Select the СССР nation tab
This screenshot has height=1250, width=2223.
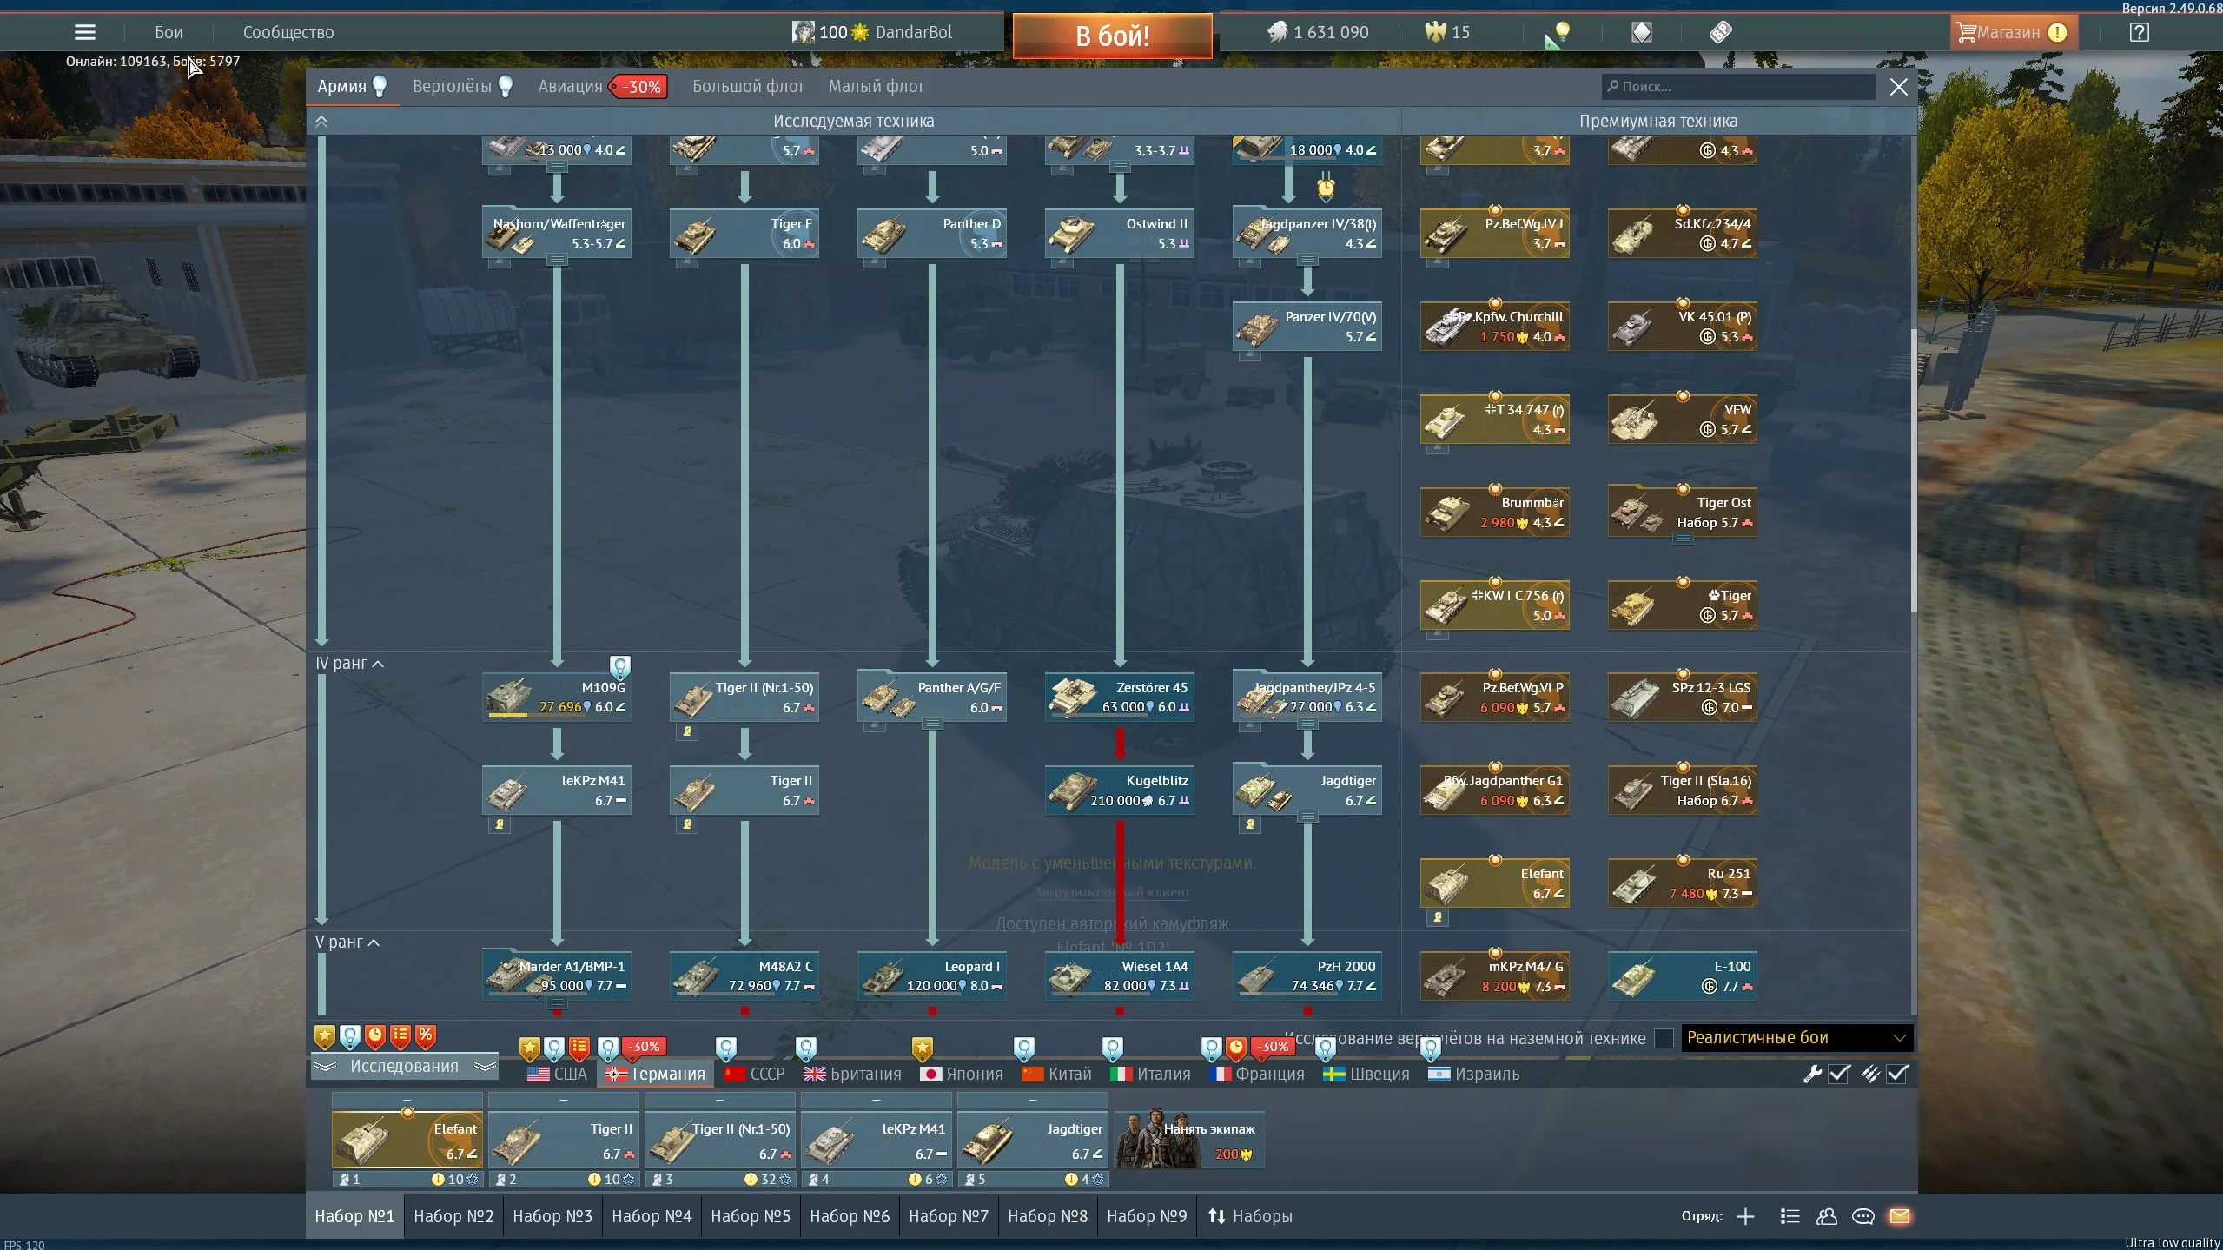point(754,1074)
